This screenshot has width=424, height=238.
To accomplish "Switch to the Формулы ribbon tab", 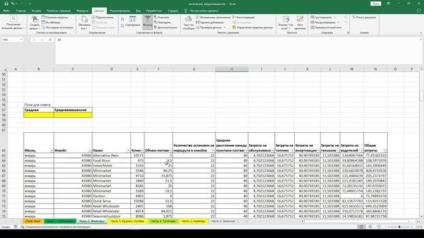I will tap(82, 11).
